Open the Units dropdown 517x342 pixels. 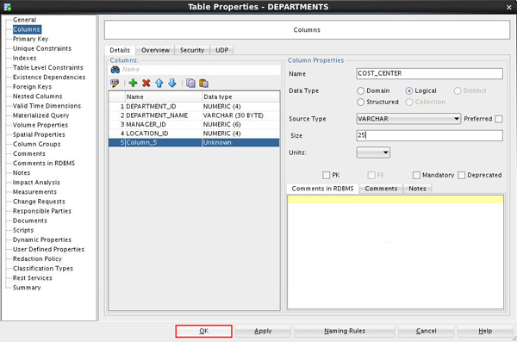(x=373, y=152)
